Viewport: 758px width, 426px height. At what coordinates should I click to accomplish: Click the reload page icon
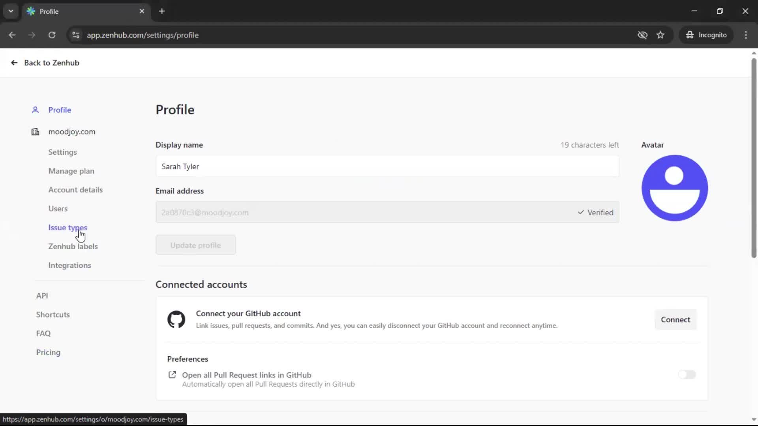pyautogui.click(x=52, y=35)
